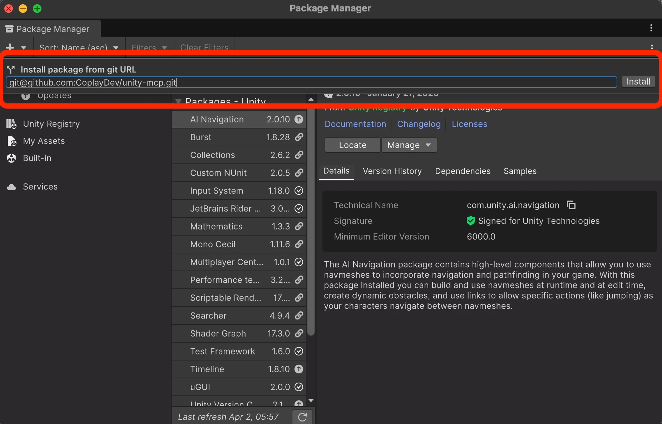Click the Performance testing link icon

[299, 280]
